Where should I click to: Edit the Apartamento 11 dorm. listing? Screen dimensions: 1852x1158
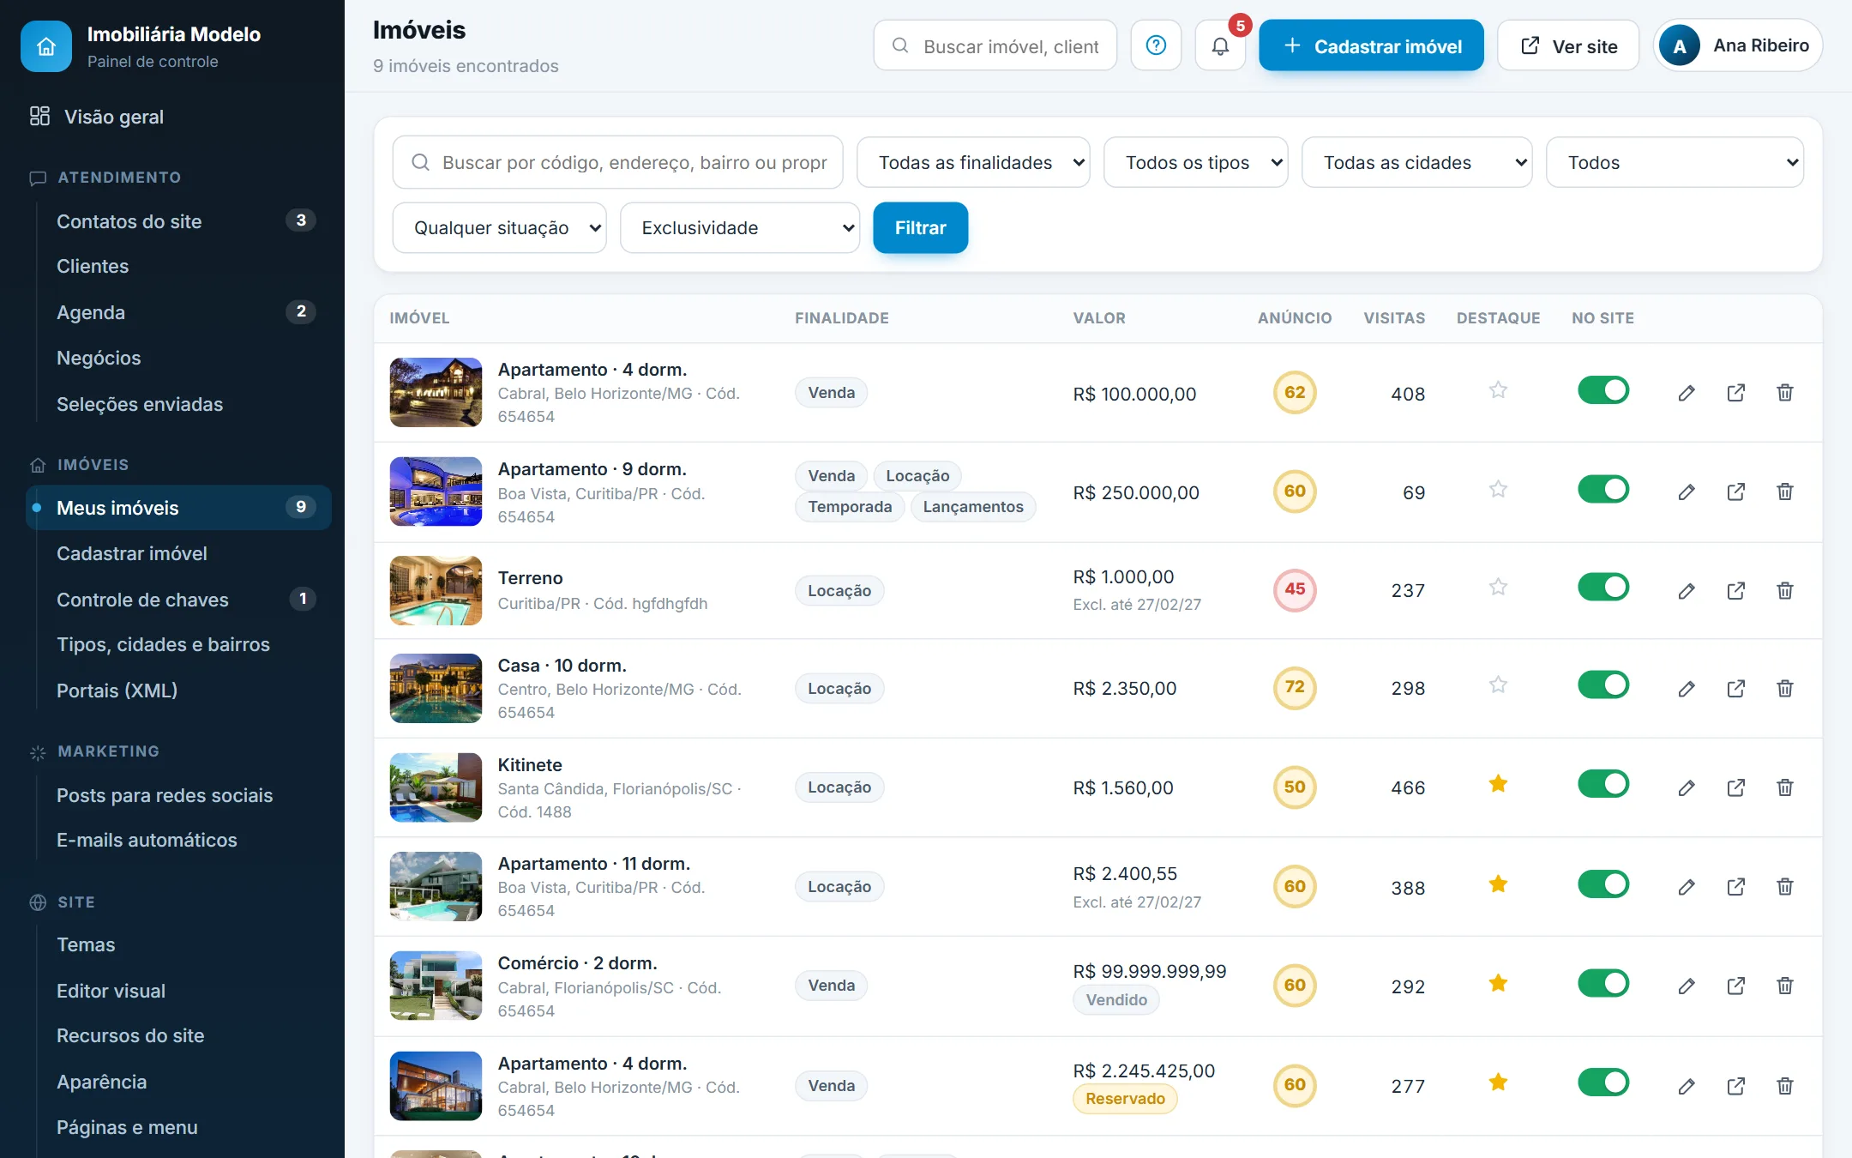click(x=1687, y=886)
